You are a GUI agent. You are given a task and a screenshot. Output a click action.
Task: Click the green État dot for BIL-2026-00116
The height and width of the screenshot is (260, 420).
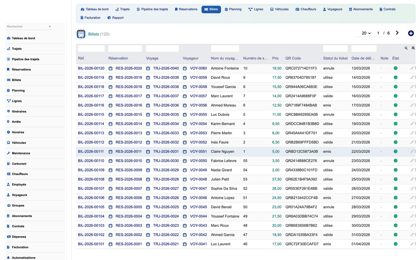click(x=395, y=105)
